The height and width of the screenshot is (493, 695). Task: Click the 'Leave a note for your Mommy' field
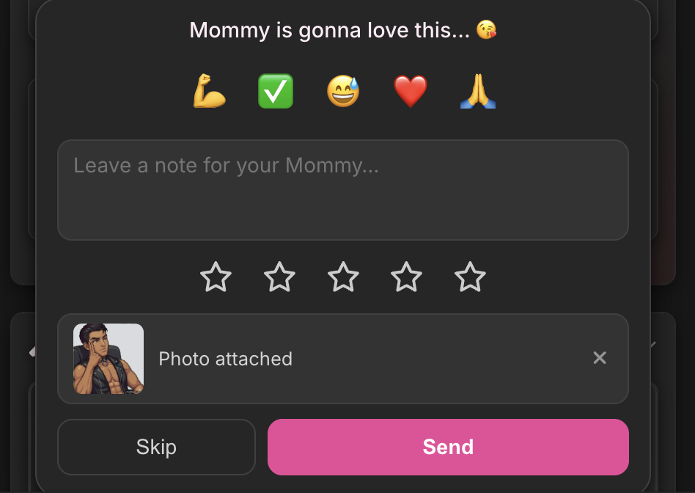[343, 189]
